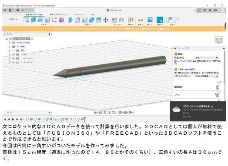Select the Create Sketch tool
The image size is (228, 166).
[x=26, y=20]
